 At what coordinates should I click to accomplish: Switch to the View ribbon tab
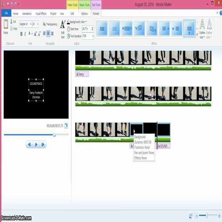pos(62,14)
